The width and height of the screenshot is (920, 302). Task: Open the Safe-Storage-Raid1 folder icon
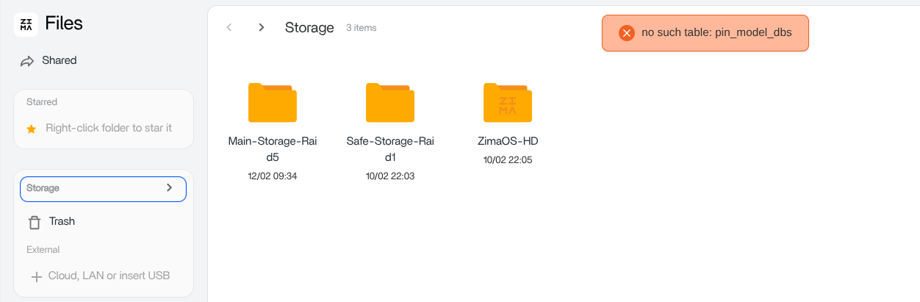click(389, 102)
